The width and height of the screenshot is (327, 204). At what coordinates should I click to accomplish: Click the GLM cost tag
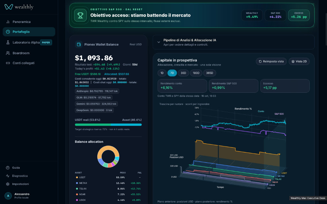tap(94, 98)
